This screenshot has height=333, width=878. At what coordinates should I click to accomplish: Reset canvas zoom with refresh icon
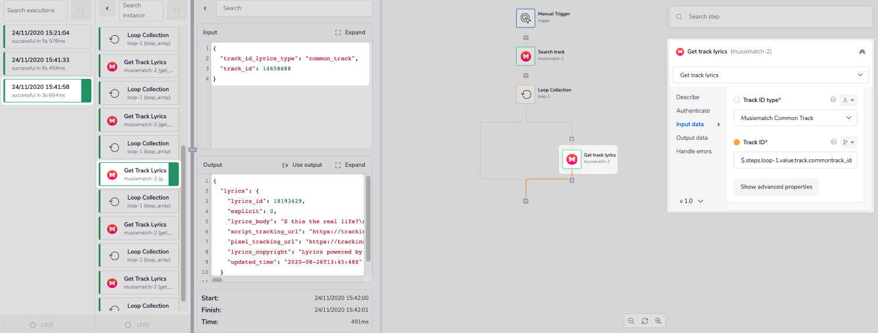[644, 321]
